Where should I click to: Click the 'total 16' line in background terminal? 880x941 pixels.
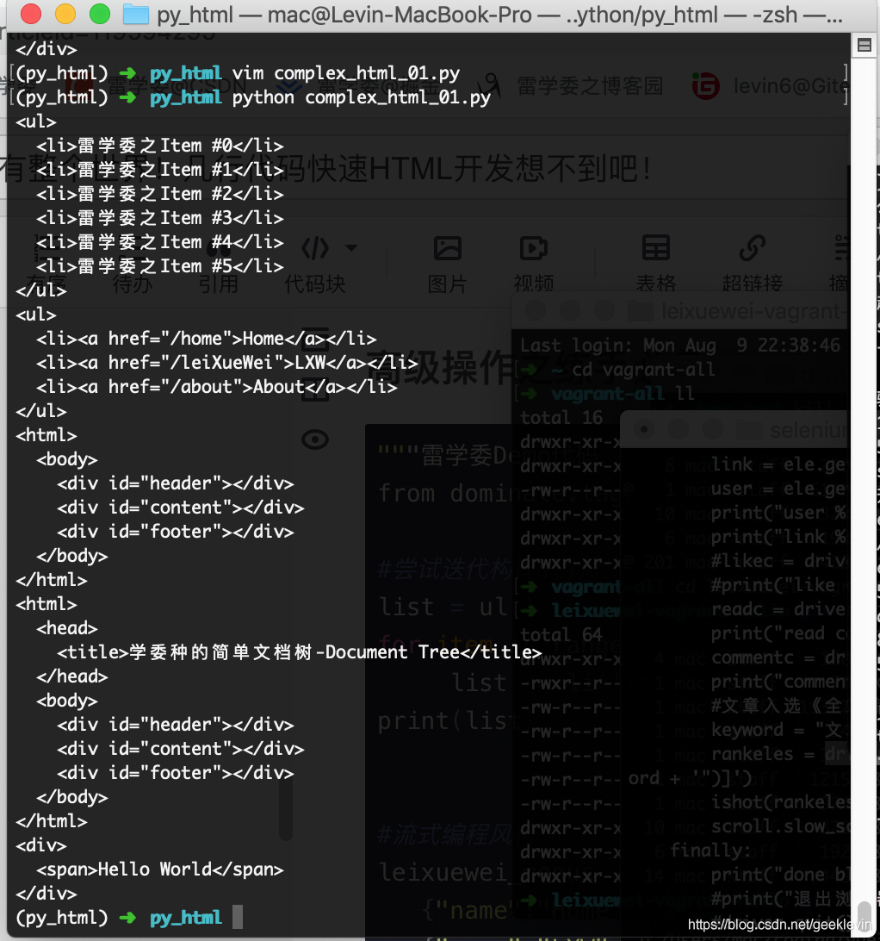click(x=561, y=417)
